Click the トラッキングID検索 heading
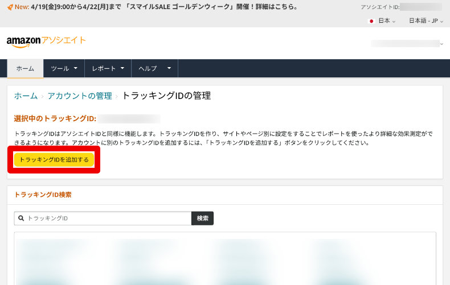Viewport: 450px width, 285px height. coord(43,195)
